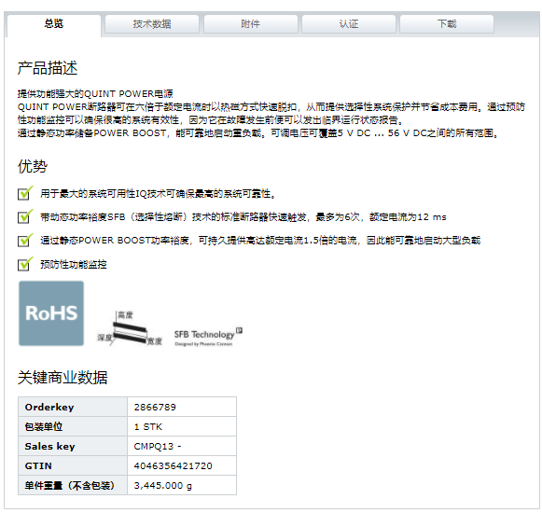Image resolution: width=542 pixels, height=513 pixels.
Task: Click the line 提供功能强大的QUINT POWER电源
Action: pyautogui.click(x=95, y=93)
